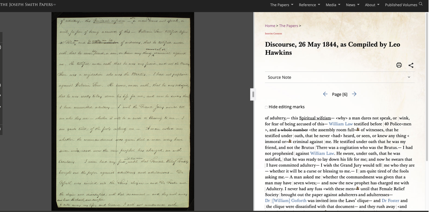This screenshot has height=212, width=429.
Task: Open the site search magnifier icon
Action: 421,4
